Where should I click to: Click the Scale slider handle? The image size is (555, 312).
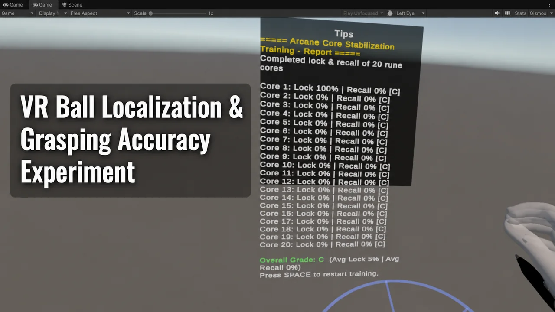pyautogui.click(x=150, y=13)
